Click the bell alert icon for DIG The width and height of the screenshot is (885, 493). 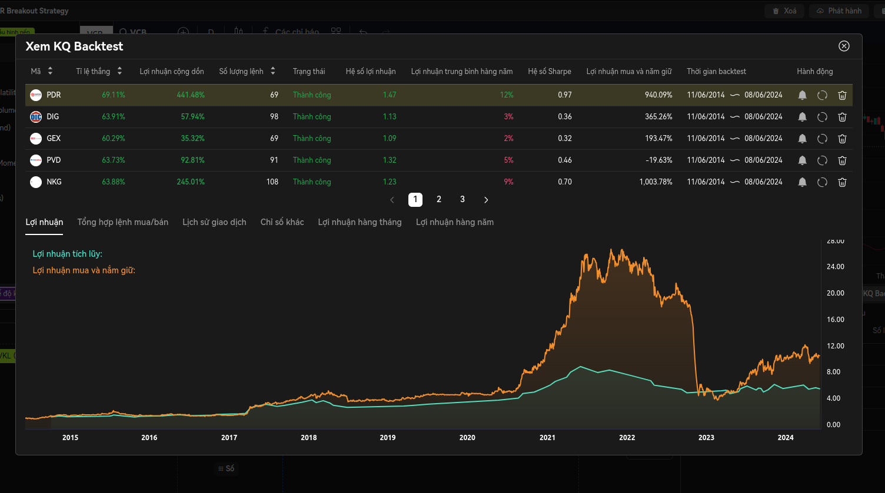(802, 117)
